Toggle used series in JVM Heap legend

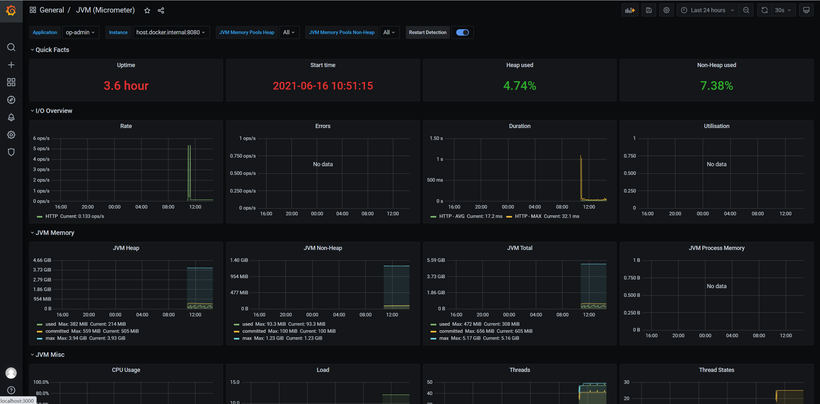coord(51,324)
